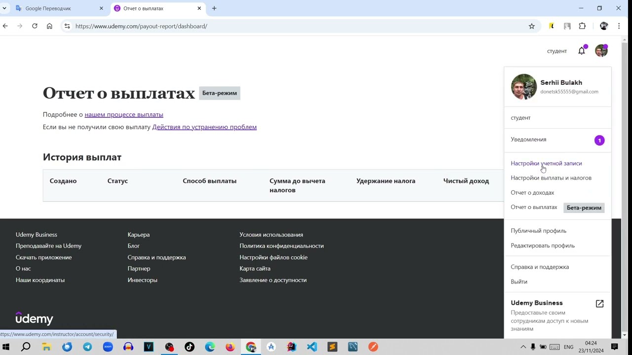Image resolution: width=632 pixels, height=355 pixels.
Task: Click the ENG language indicator
Action: (569, 347)
